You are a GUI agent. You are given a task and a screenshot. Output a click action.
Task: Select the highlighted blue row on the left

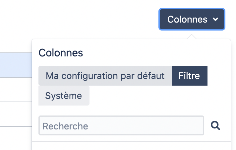click(16, 65)
